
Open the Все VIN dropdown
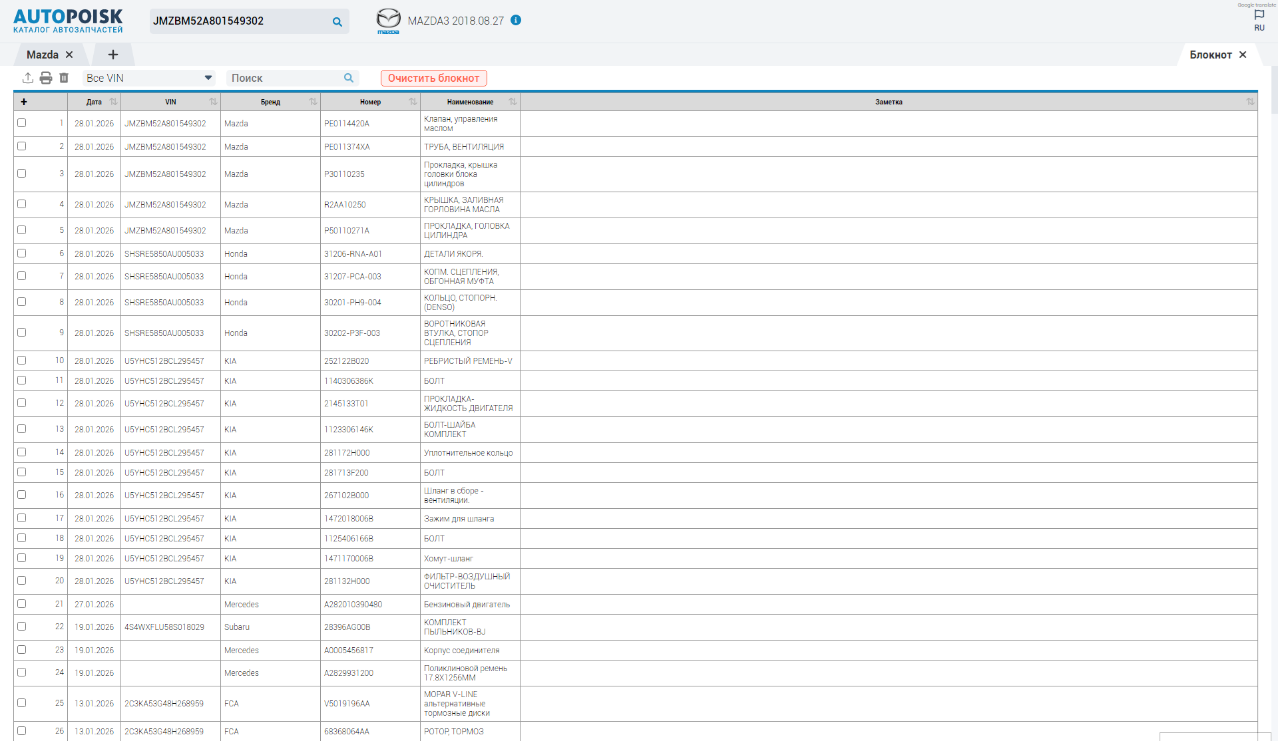click(x=149, y=78)
